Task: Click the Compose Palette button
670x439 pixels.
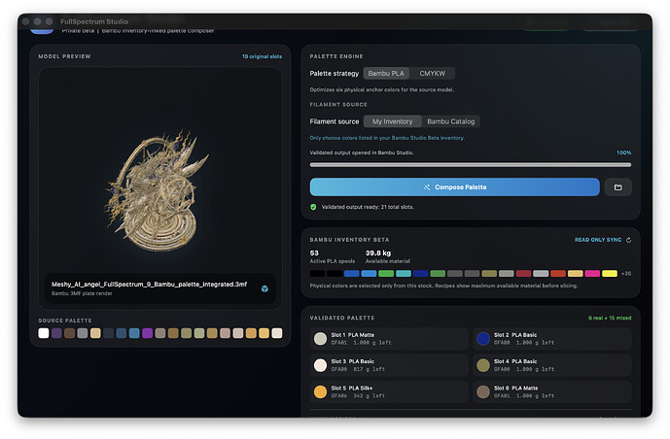Action: 455,187
